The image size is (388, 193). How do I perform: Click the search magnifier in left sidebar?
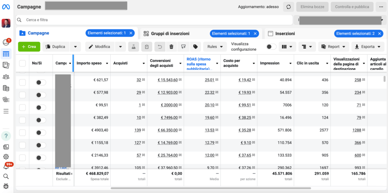pos(6,176)
